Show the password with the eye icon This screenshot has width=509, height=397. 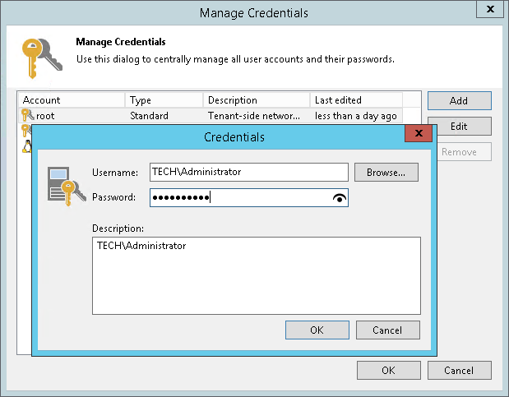point(340,198)
